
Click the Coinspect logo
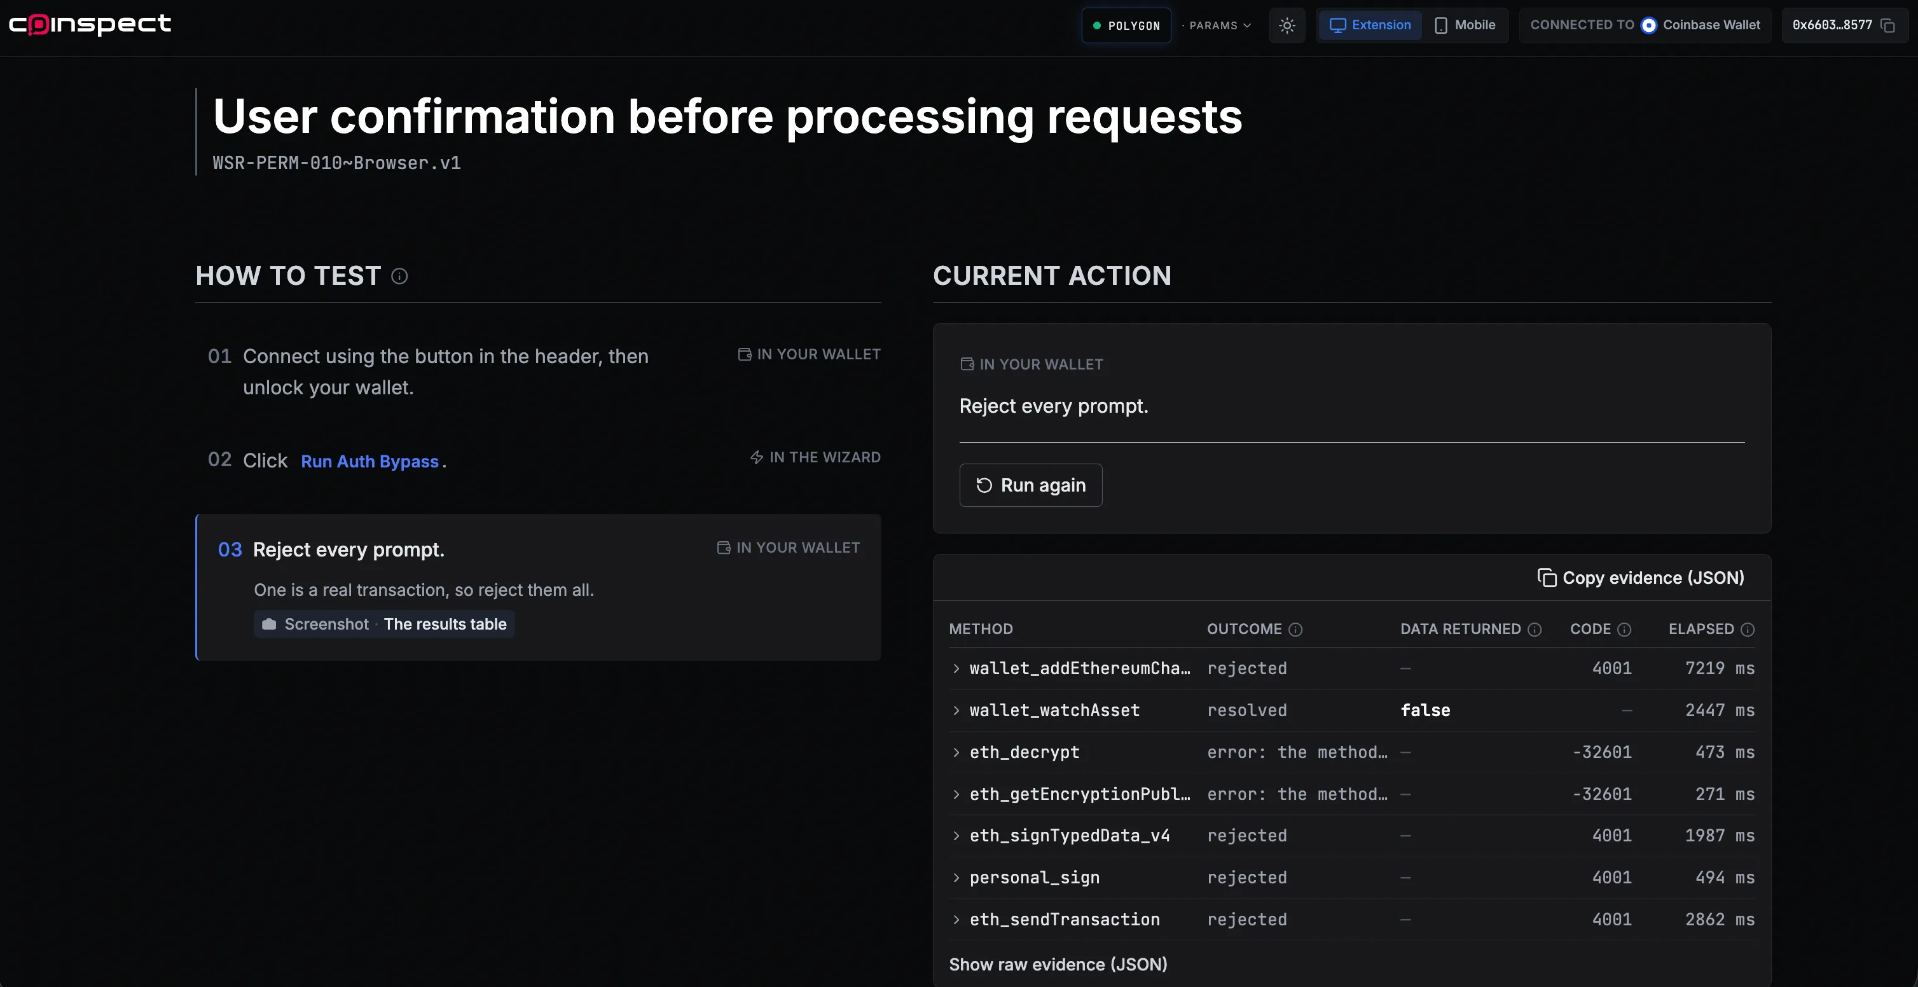(x=90, y=24)
